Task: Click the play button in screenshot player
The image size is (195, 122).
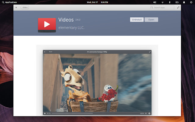Action: (x=45, y=113)
